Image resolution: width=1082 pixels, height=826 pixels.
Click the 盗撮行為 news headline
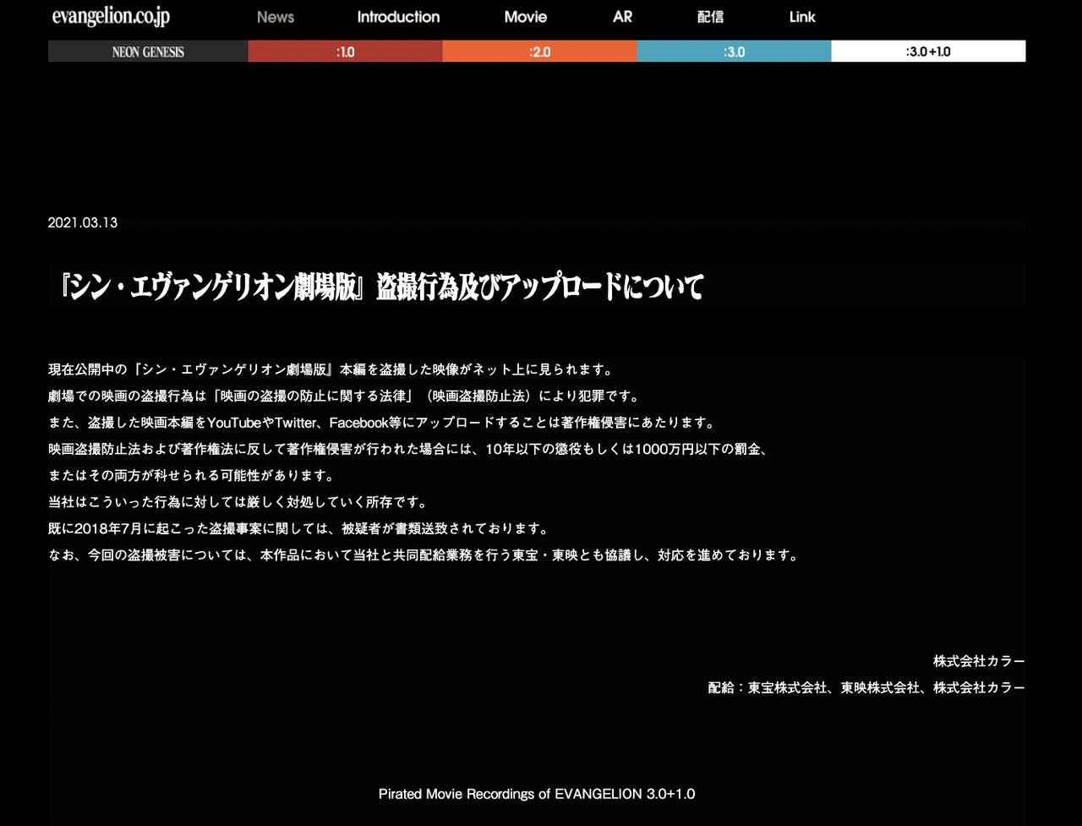pyautogui.click(x=380, y=287)
